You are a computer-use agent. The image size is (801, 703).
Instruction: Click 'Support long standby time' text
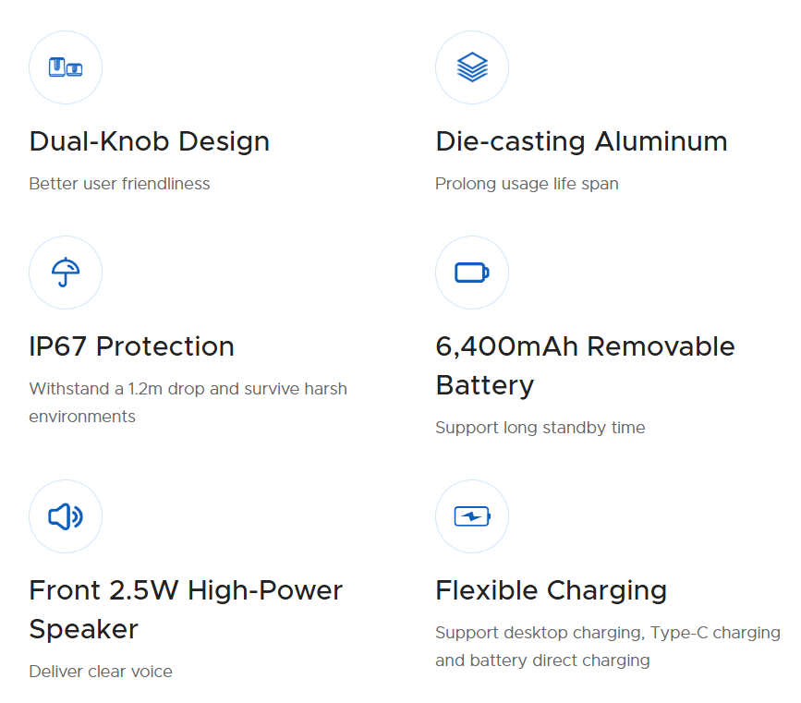tap(540, 428)
